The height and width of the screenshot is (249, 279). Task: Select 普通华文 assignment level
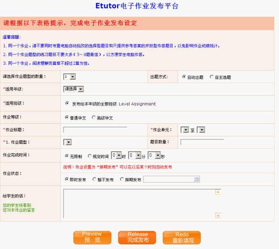pos(67,118)
